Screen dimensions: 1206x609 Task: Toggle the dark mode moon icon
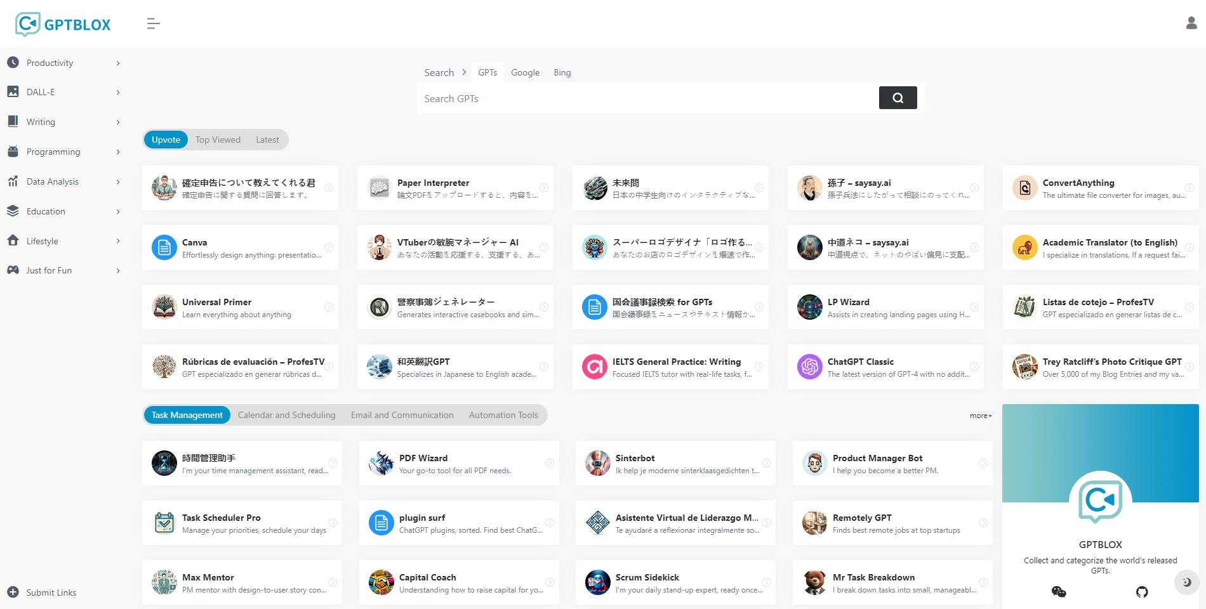click(1186, 582)
